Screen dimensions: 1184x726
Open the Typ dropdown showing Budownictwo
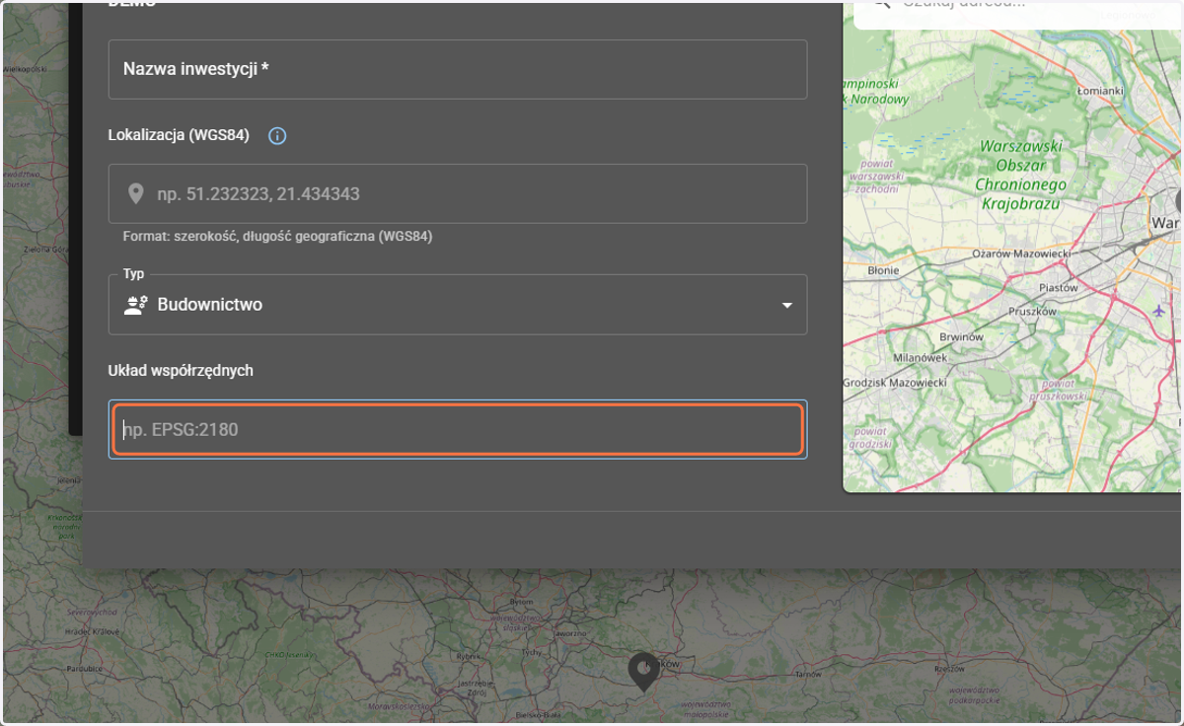[458, 305]
